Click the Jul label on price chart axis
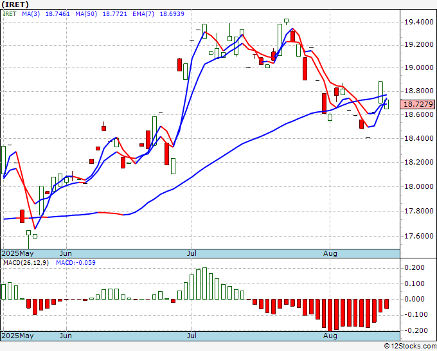Screen dimensions: 437x351 coord(192,253)
